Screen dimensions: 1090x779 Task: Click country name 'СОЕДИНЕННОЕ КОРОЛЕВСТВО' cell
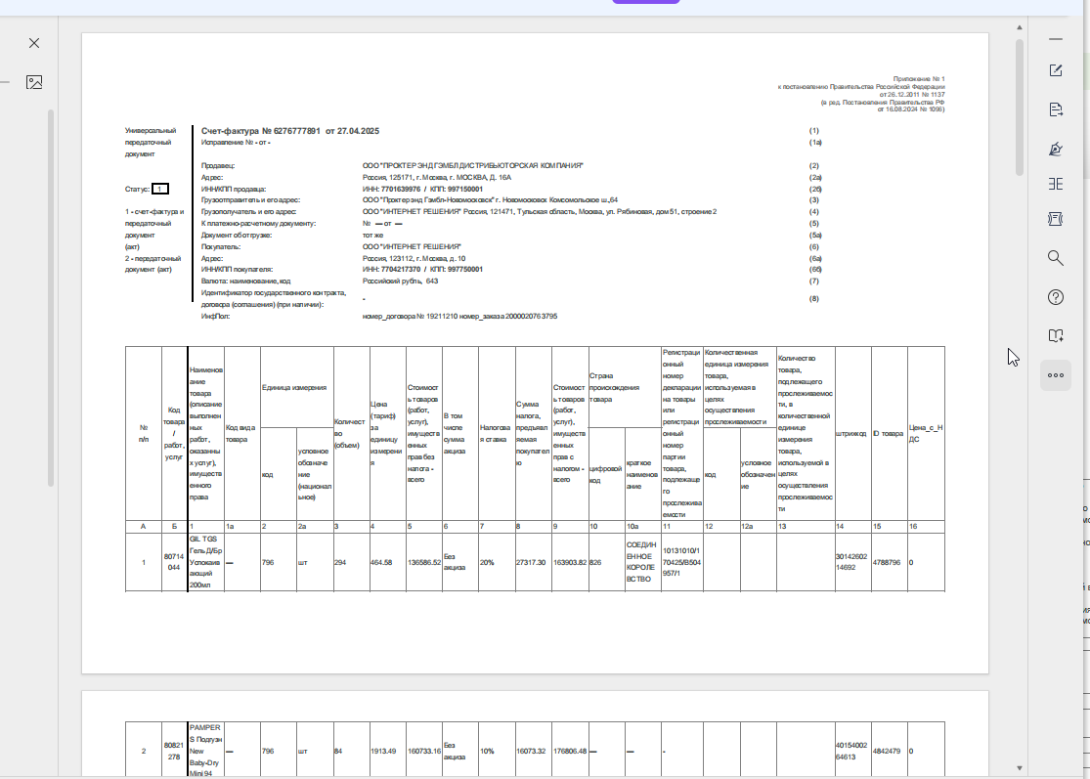[641, 562]
